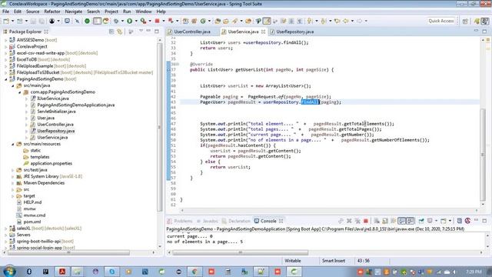Click 'Writable' in status bar
Viewport: 492px width, 277px height.
[293, 261]
